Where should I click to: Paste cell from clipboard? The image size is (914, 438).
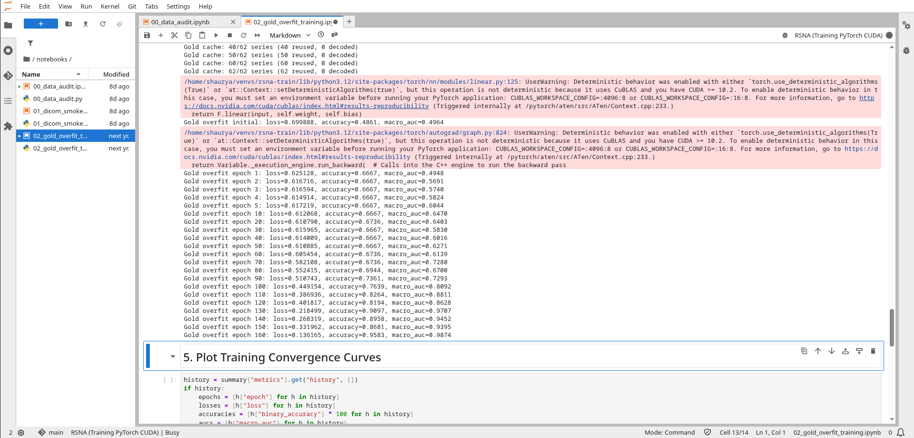pos(202,35)
